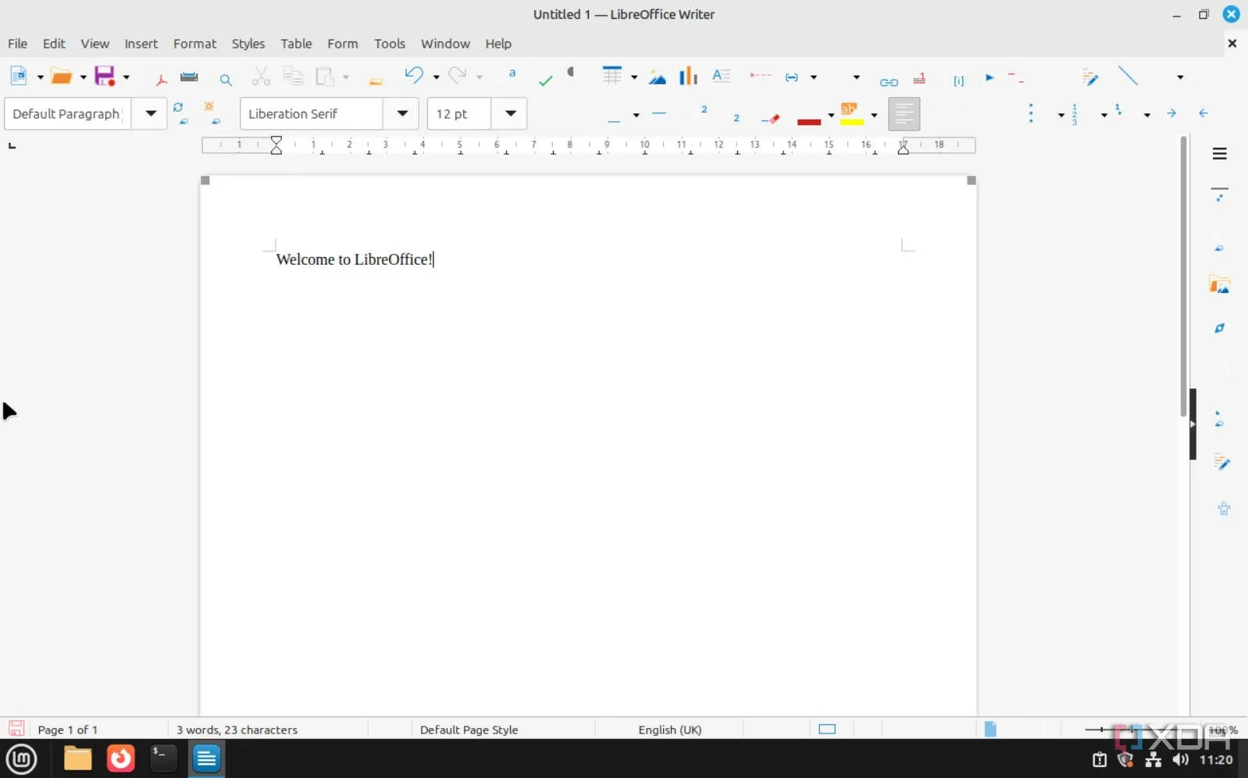Toggle the unordered bullet list

coord(1032,114)
